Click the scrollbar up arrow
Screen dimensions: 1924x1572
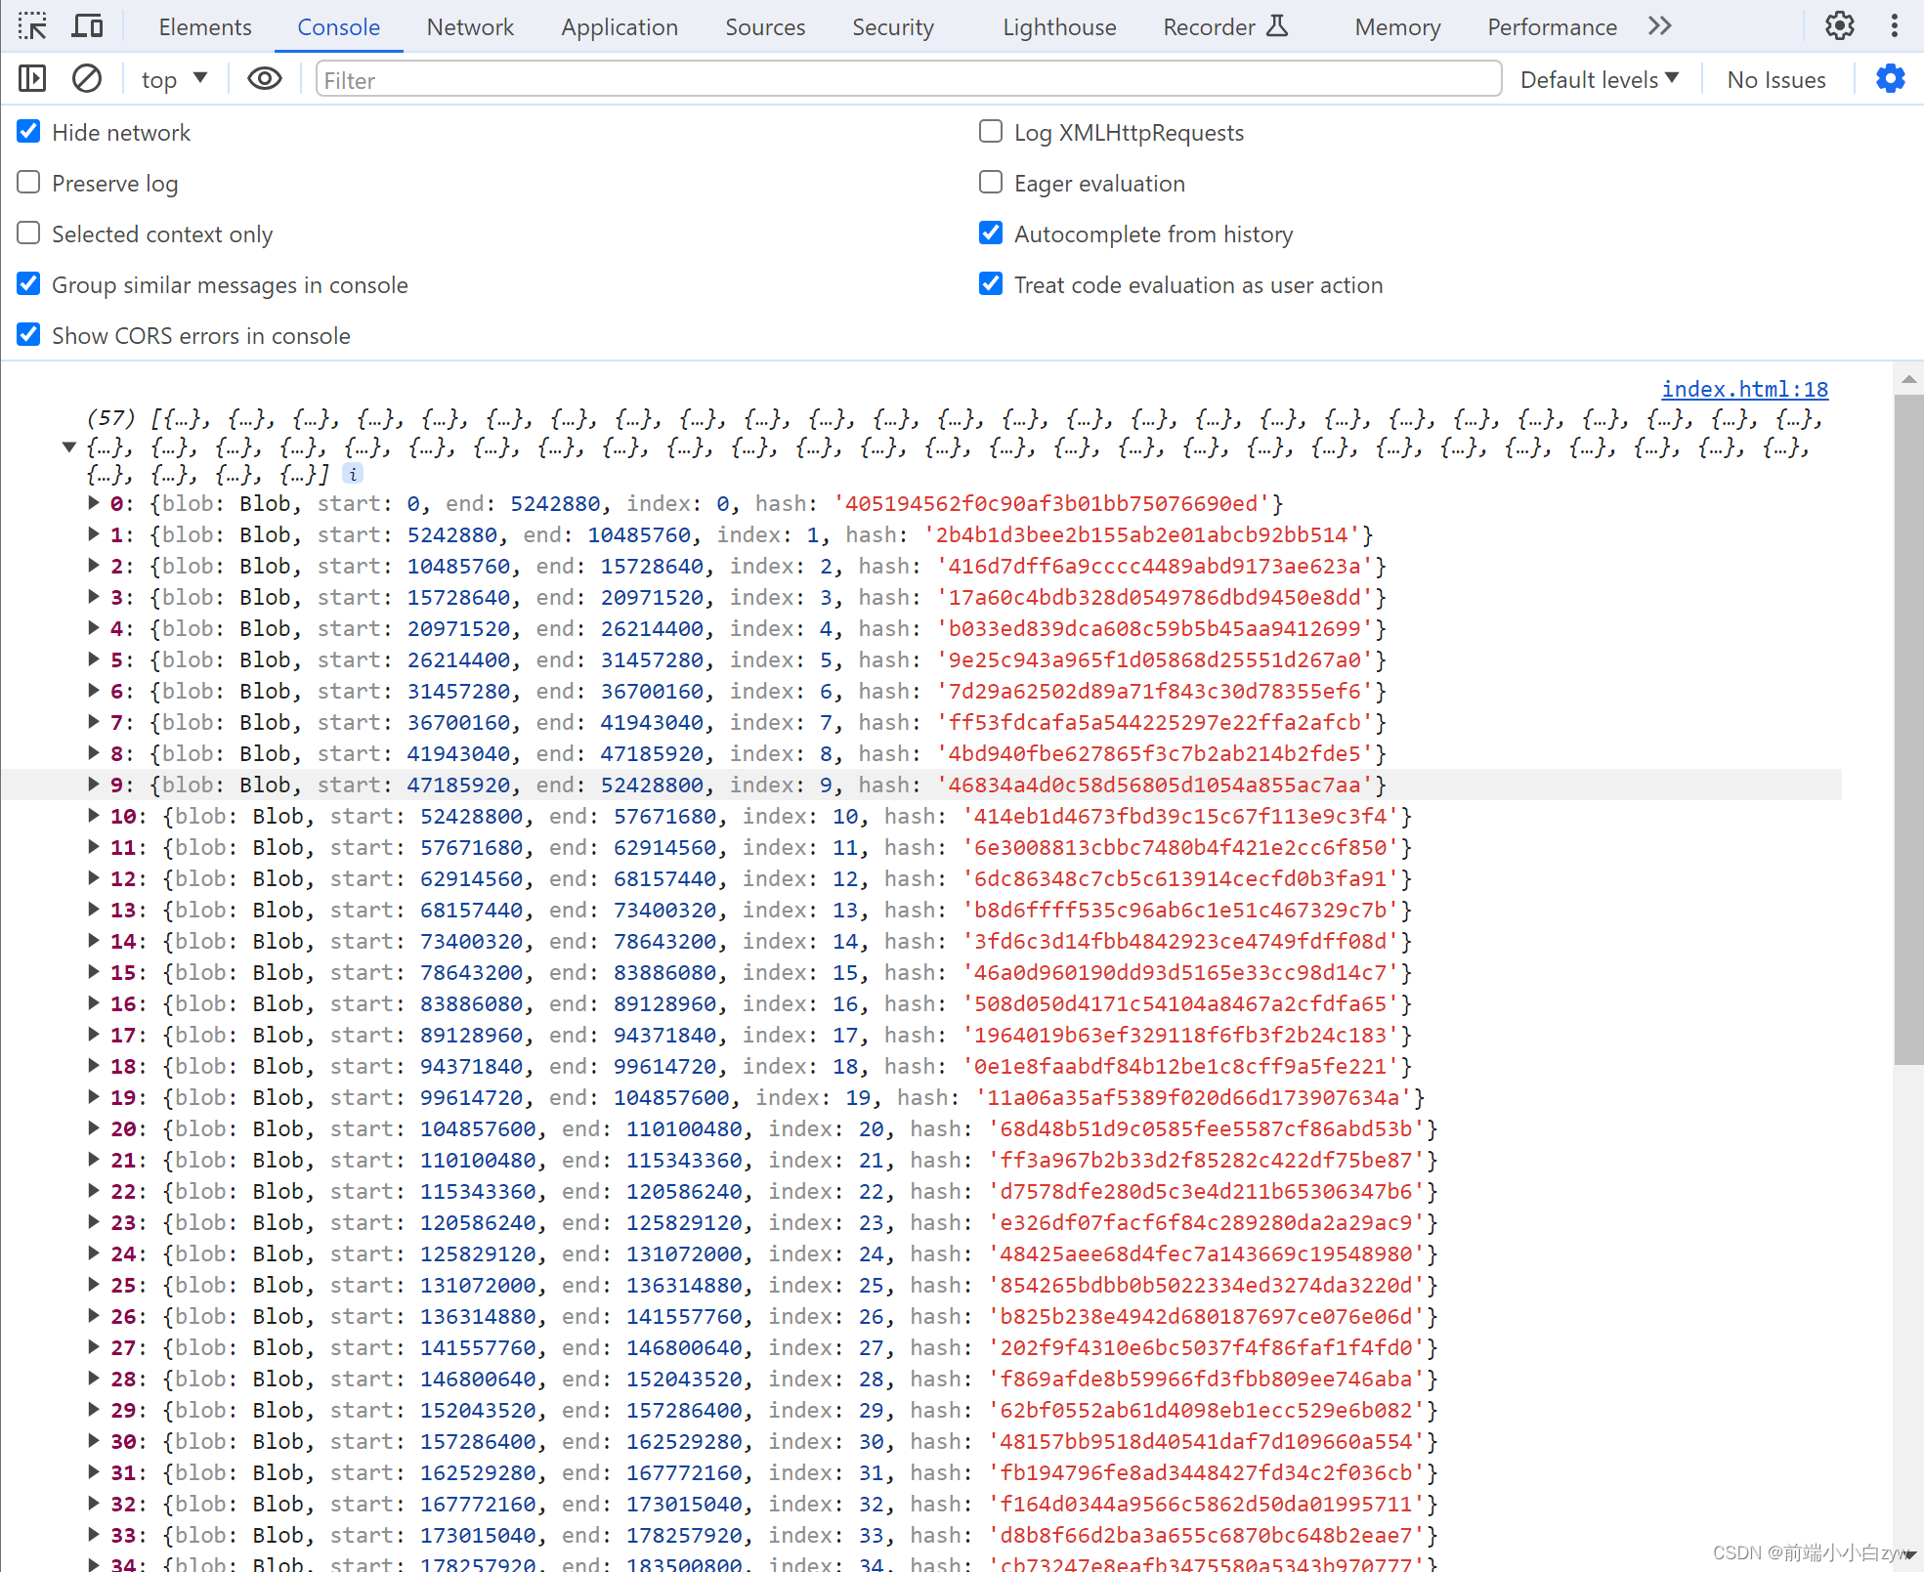click(x=1908, y=379)
